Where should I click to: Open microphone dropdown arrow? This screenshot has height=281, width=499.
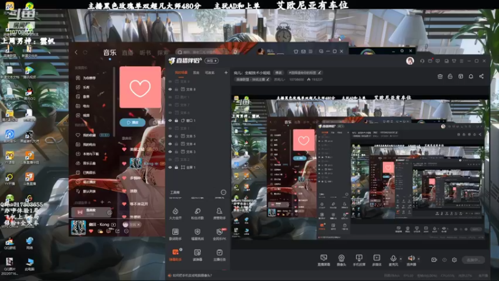tap(400, 259)
